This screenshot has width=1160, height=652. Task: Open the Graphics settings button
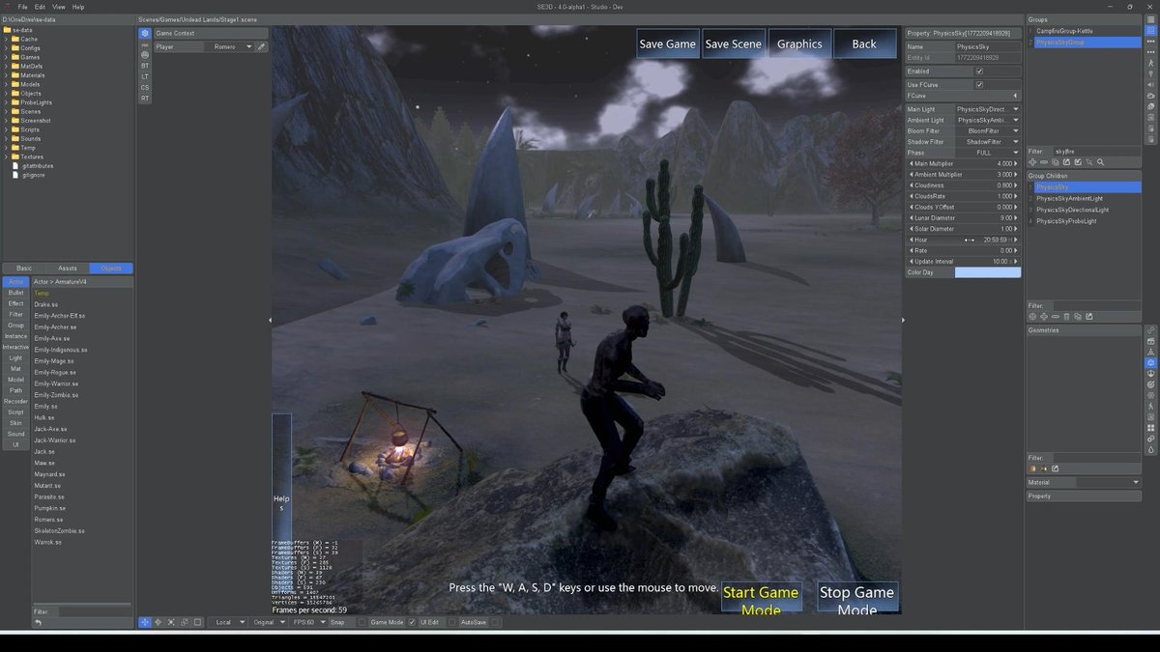799,43
